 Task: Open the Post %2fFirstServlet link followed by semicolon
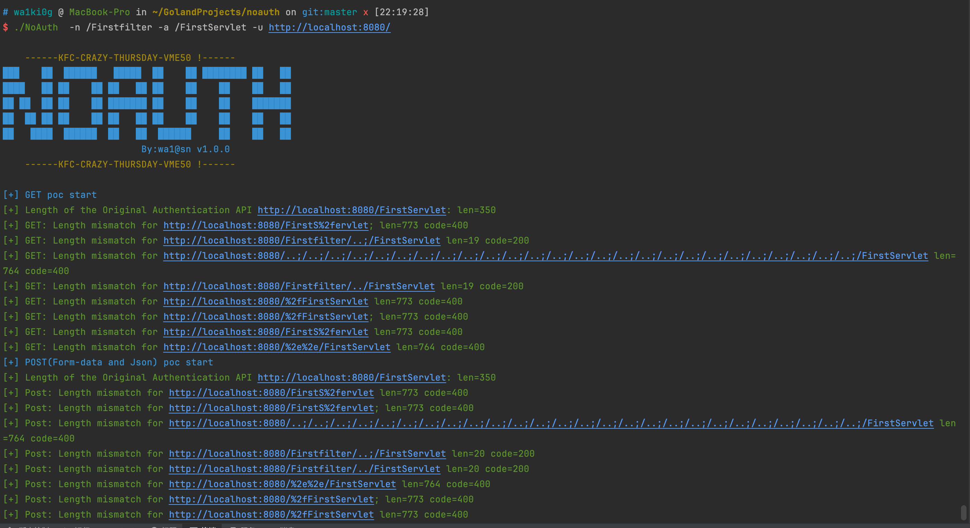[271, 499]
